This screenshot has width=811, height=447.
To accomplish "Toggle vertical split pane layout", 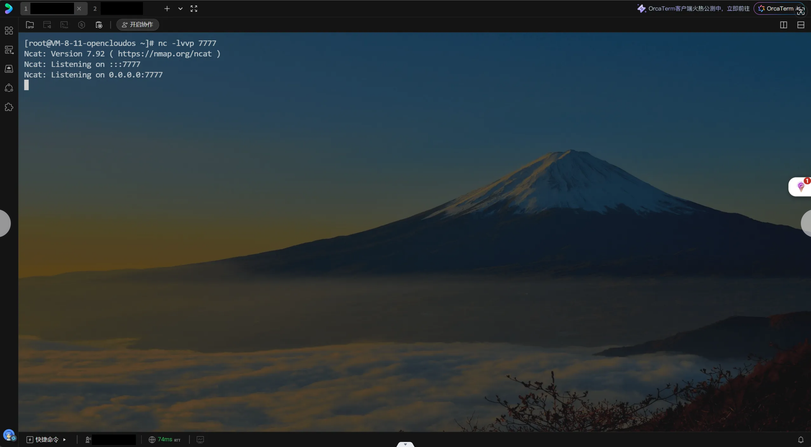I will point(783,25).
